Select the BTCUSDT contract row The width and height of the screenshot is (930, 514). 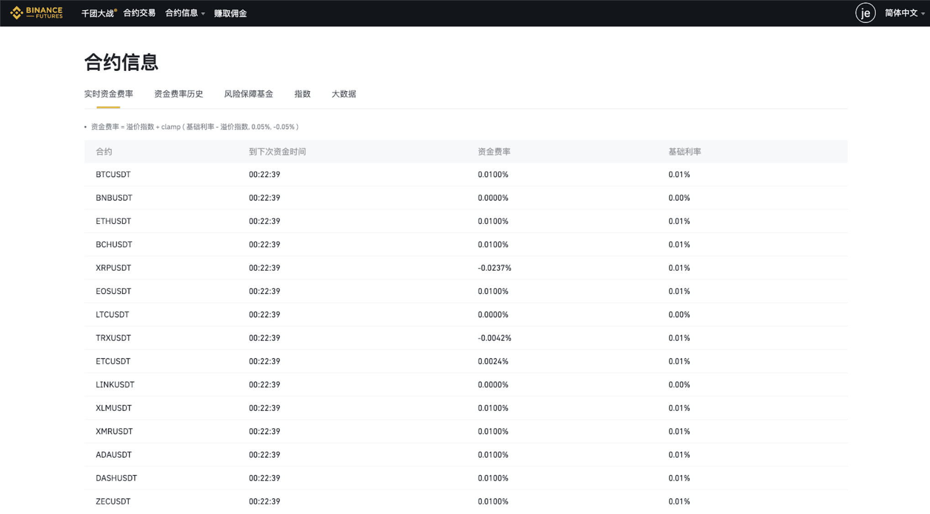click(x=113, y=174)
